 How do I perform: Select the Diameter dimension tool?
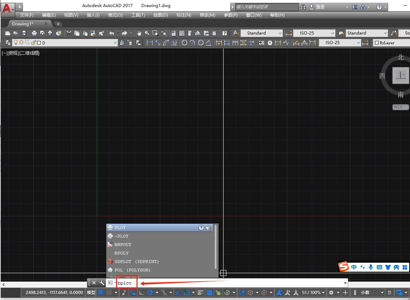tap(201, 43)
